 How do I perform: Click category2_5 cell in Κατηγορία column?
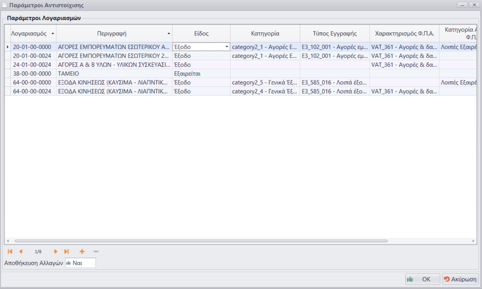[265, 82]
